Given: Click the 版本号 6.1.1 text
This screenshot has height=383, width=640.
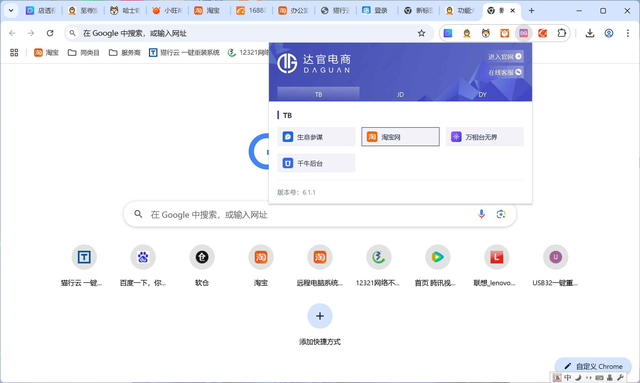Looking at the screenshot, I should point(296,192).
